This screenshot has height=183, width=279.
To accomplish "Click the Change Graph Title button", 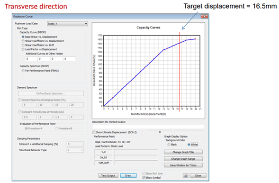I will pyautogui.click(x=183, y=152).
